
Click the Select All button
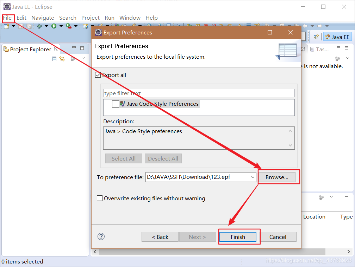coord(124,158)
